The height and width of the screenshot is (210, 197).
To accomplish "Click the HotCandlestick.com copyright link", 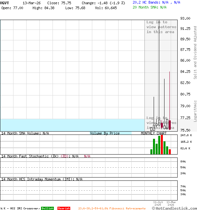I will [x=174, y=208].
